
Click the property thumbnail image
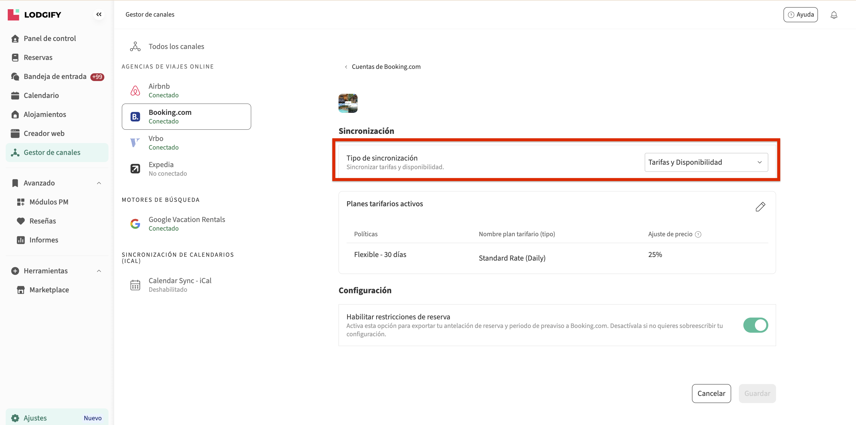348,104
